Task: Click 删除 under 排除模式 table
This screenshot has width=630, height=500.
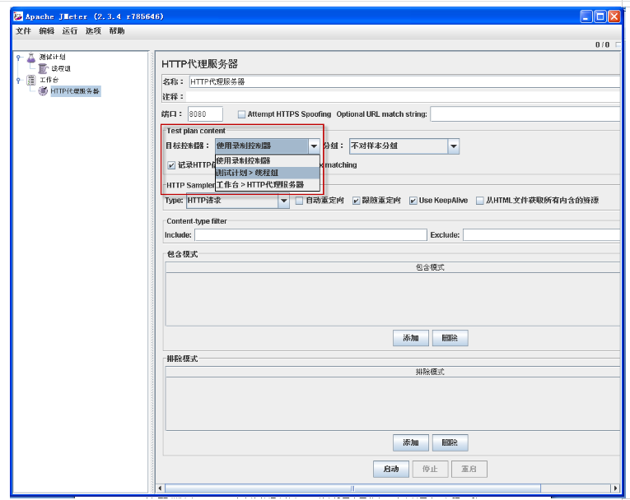Action: 449,443
